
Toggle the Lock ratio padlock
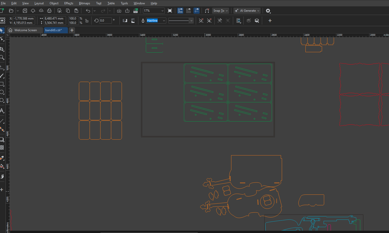point(87,21)
